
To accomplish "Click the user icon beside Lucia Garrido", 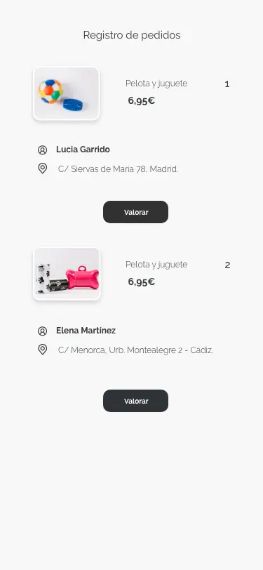I will tap(43, 150).
